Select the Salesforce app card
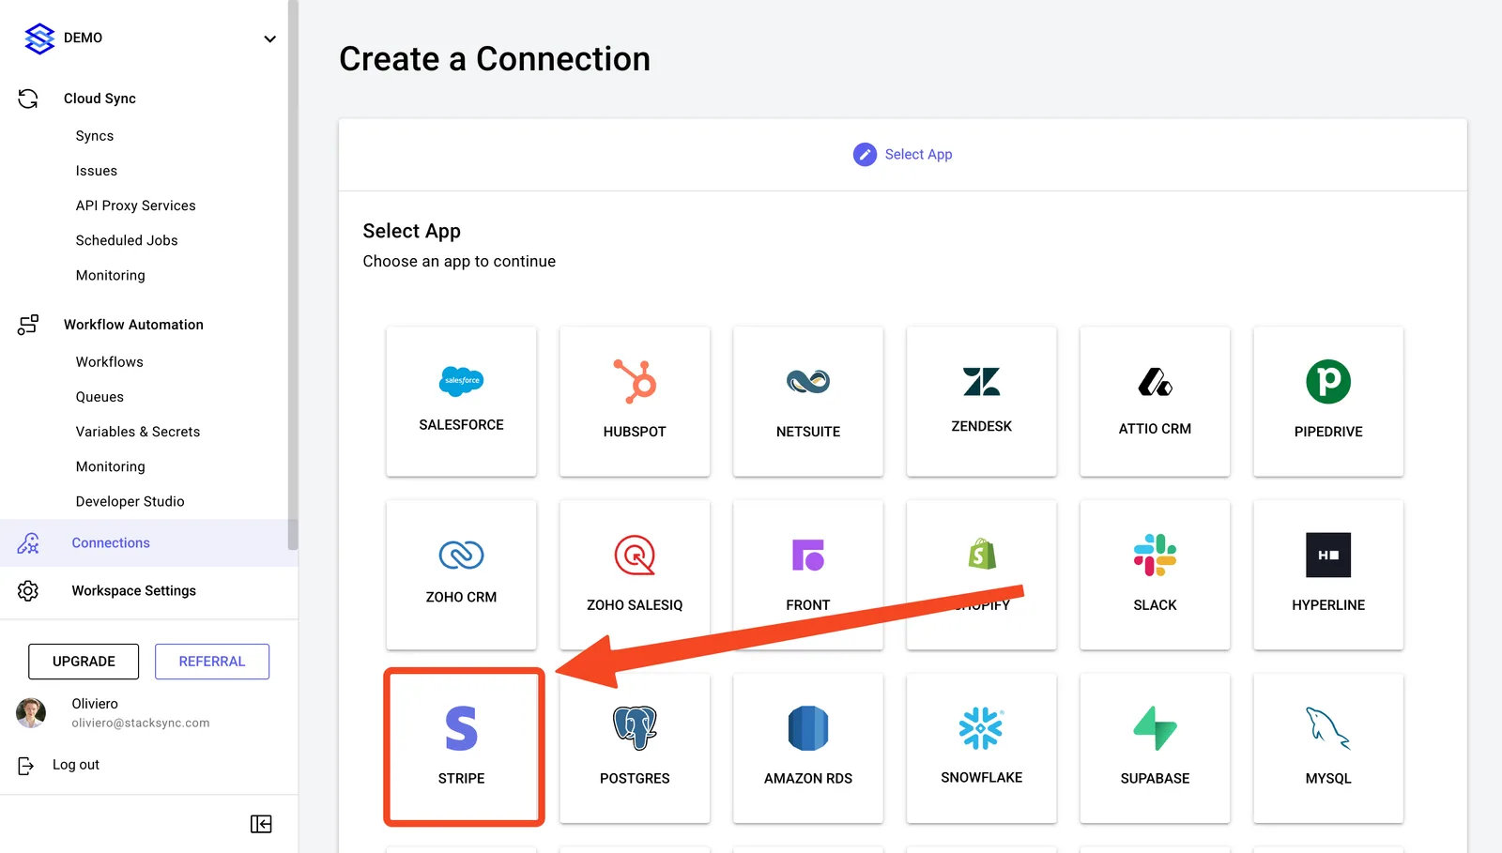The height and width of the screenshot is (853, 1502). pos(461,402)
